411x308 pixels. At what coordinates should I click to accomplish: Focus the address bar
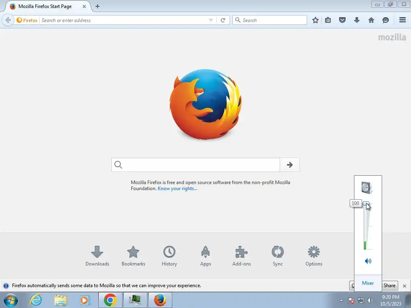123,20
